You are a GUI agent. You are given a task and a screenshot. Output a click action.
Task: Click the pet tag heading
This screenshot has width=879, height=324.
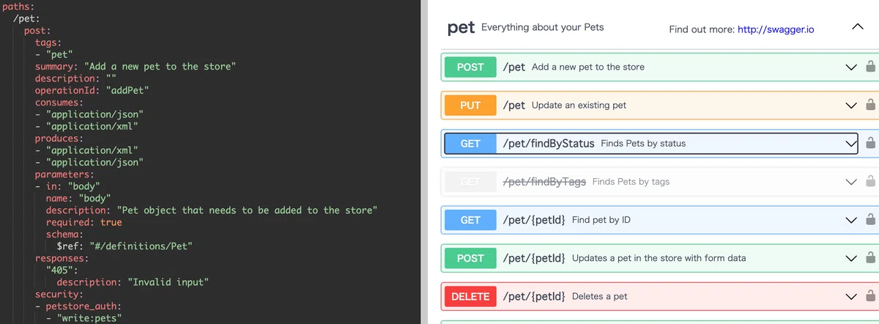461,28
